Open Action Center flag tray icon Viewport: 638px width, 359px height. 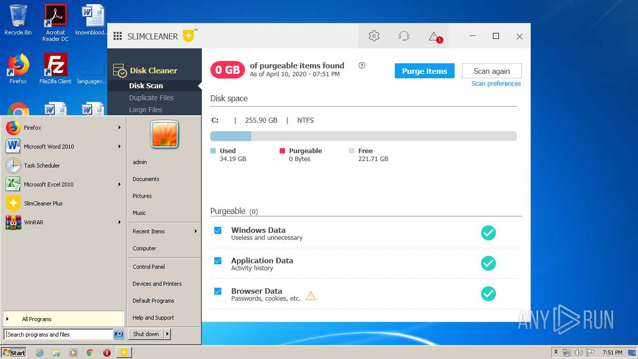tap(591, 353)
